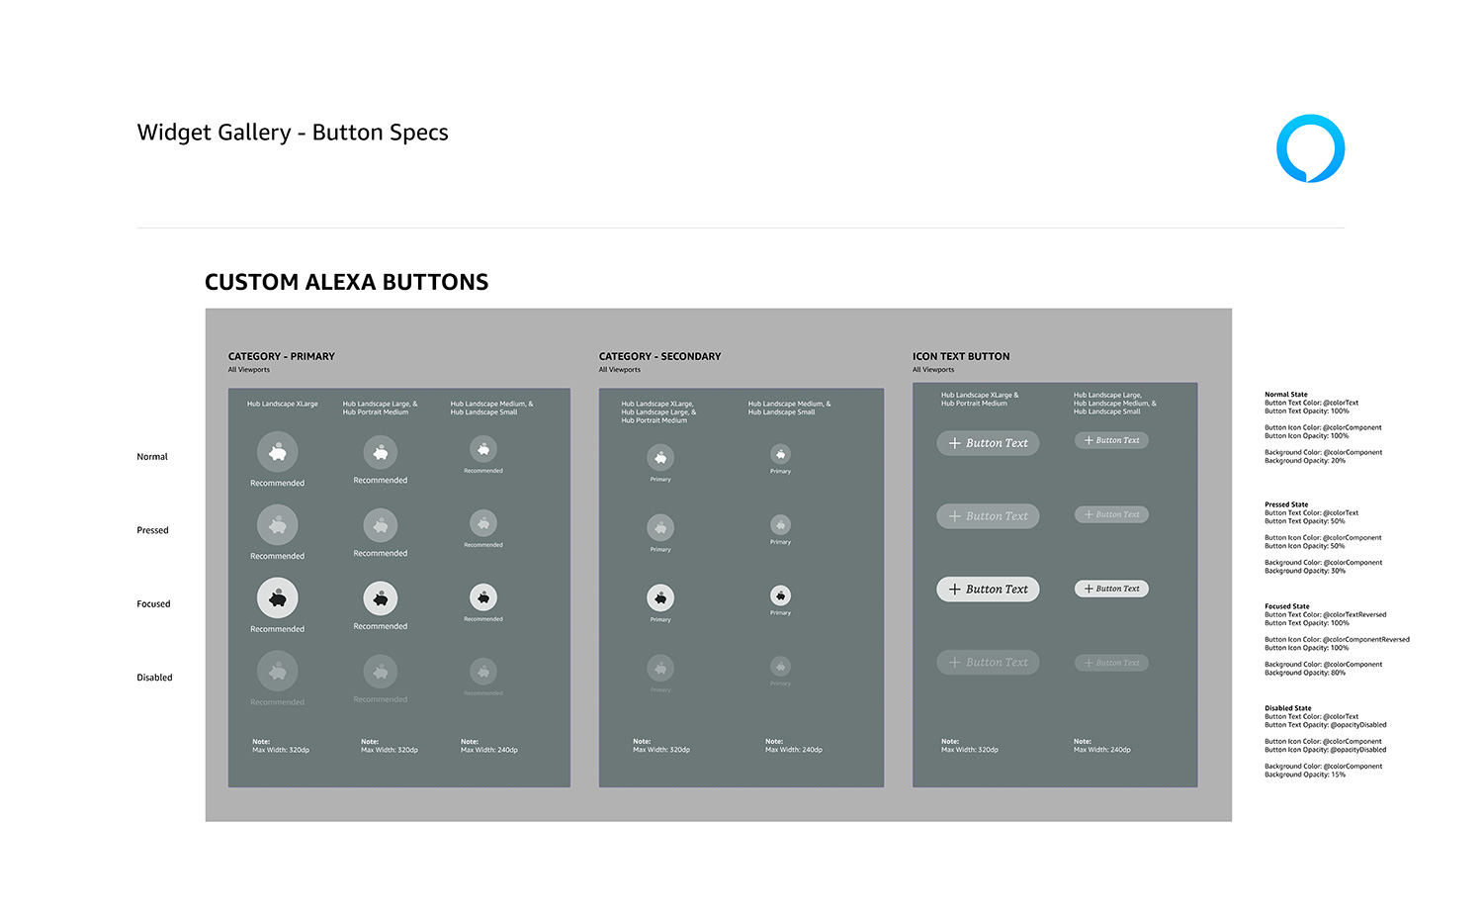This screenshot has height=913, width=1483.
Task: Select 'Background Opacity: 80%' spec line
Action: coord(1305,673)
